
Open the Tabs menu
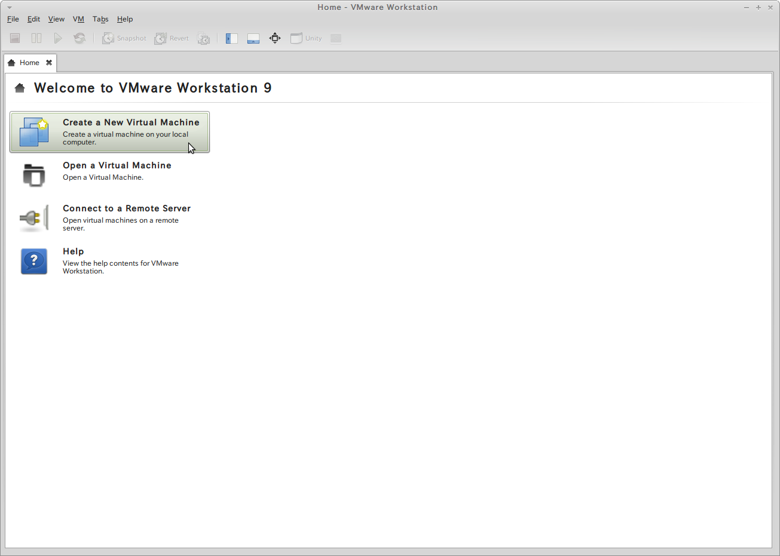coord(100,19)
